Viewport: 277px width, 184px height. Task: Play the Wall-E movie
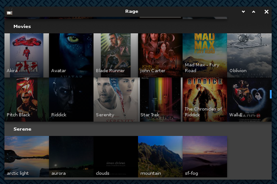tap(249, 100)
